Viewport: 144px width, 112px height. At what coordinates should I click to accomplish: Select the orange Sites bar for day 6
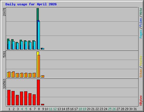[x=30, y=75]
